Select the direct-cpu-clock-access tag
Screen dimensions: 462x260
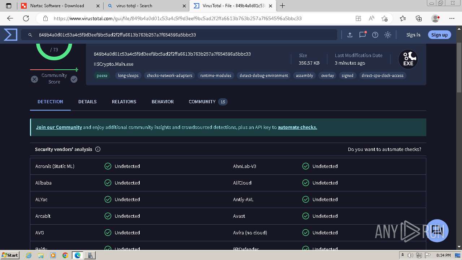click(x=383, y=75)
